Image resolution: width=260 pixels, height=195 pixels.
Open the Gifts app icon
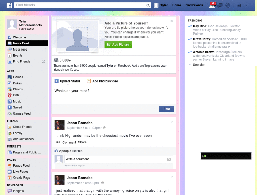(x=10, y=95)
